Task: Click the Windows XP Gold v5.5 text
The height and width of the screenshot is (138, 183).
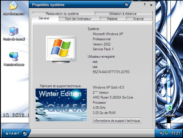Action: [108, 87]
